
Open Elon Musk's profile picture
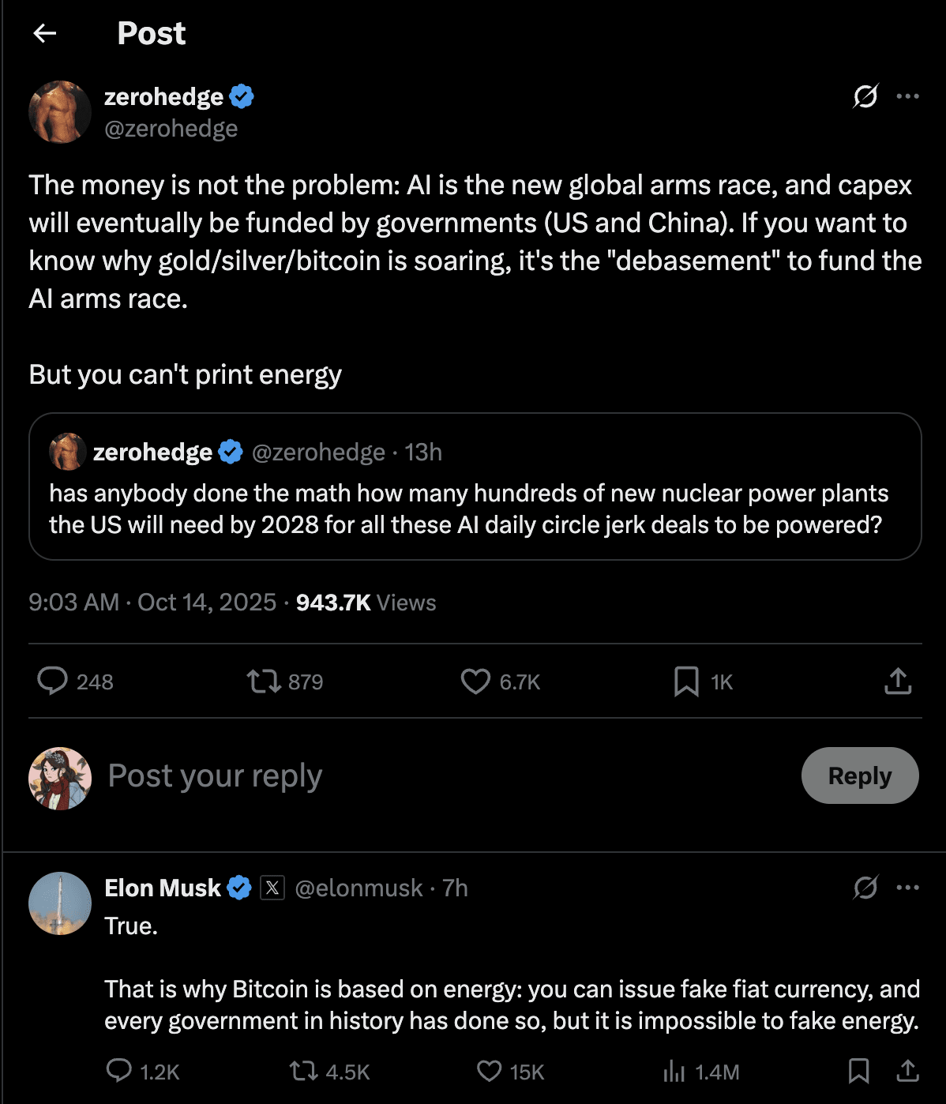tap(60, 903)
